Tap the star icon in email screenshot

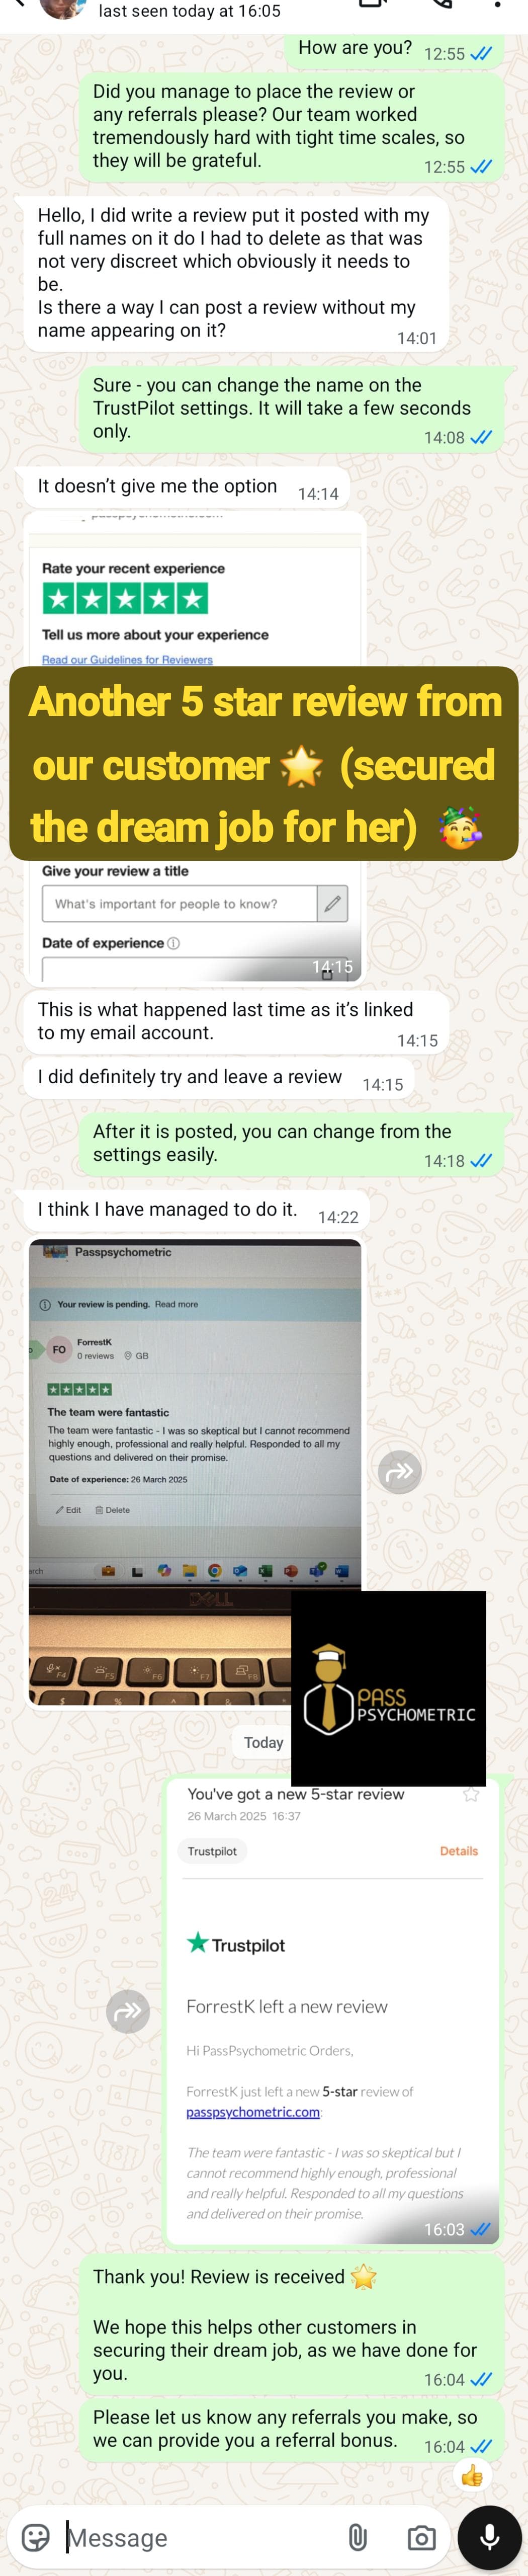tap(471, 1794)
